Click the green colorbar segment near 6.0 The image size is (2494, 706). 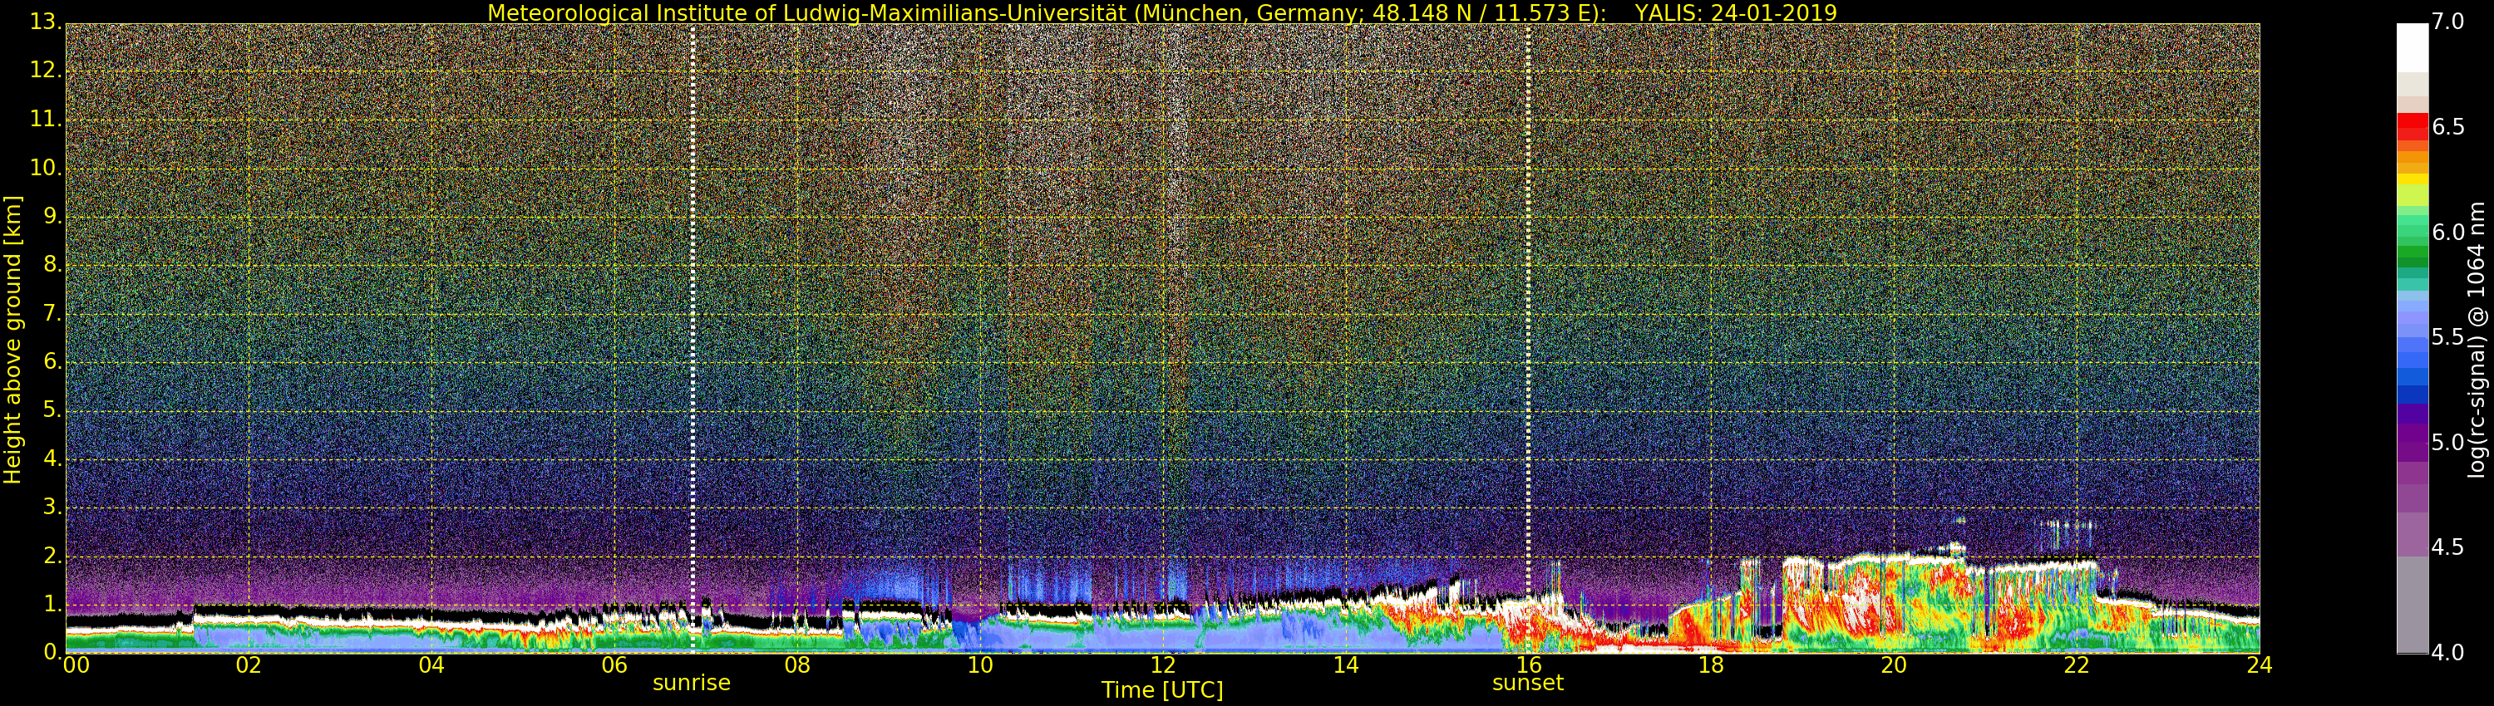(x=2412, y=232)
